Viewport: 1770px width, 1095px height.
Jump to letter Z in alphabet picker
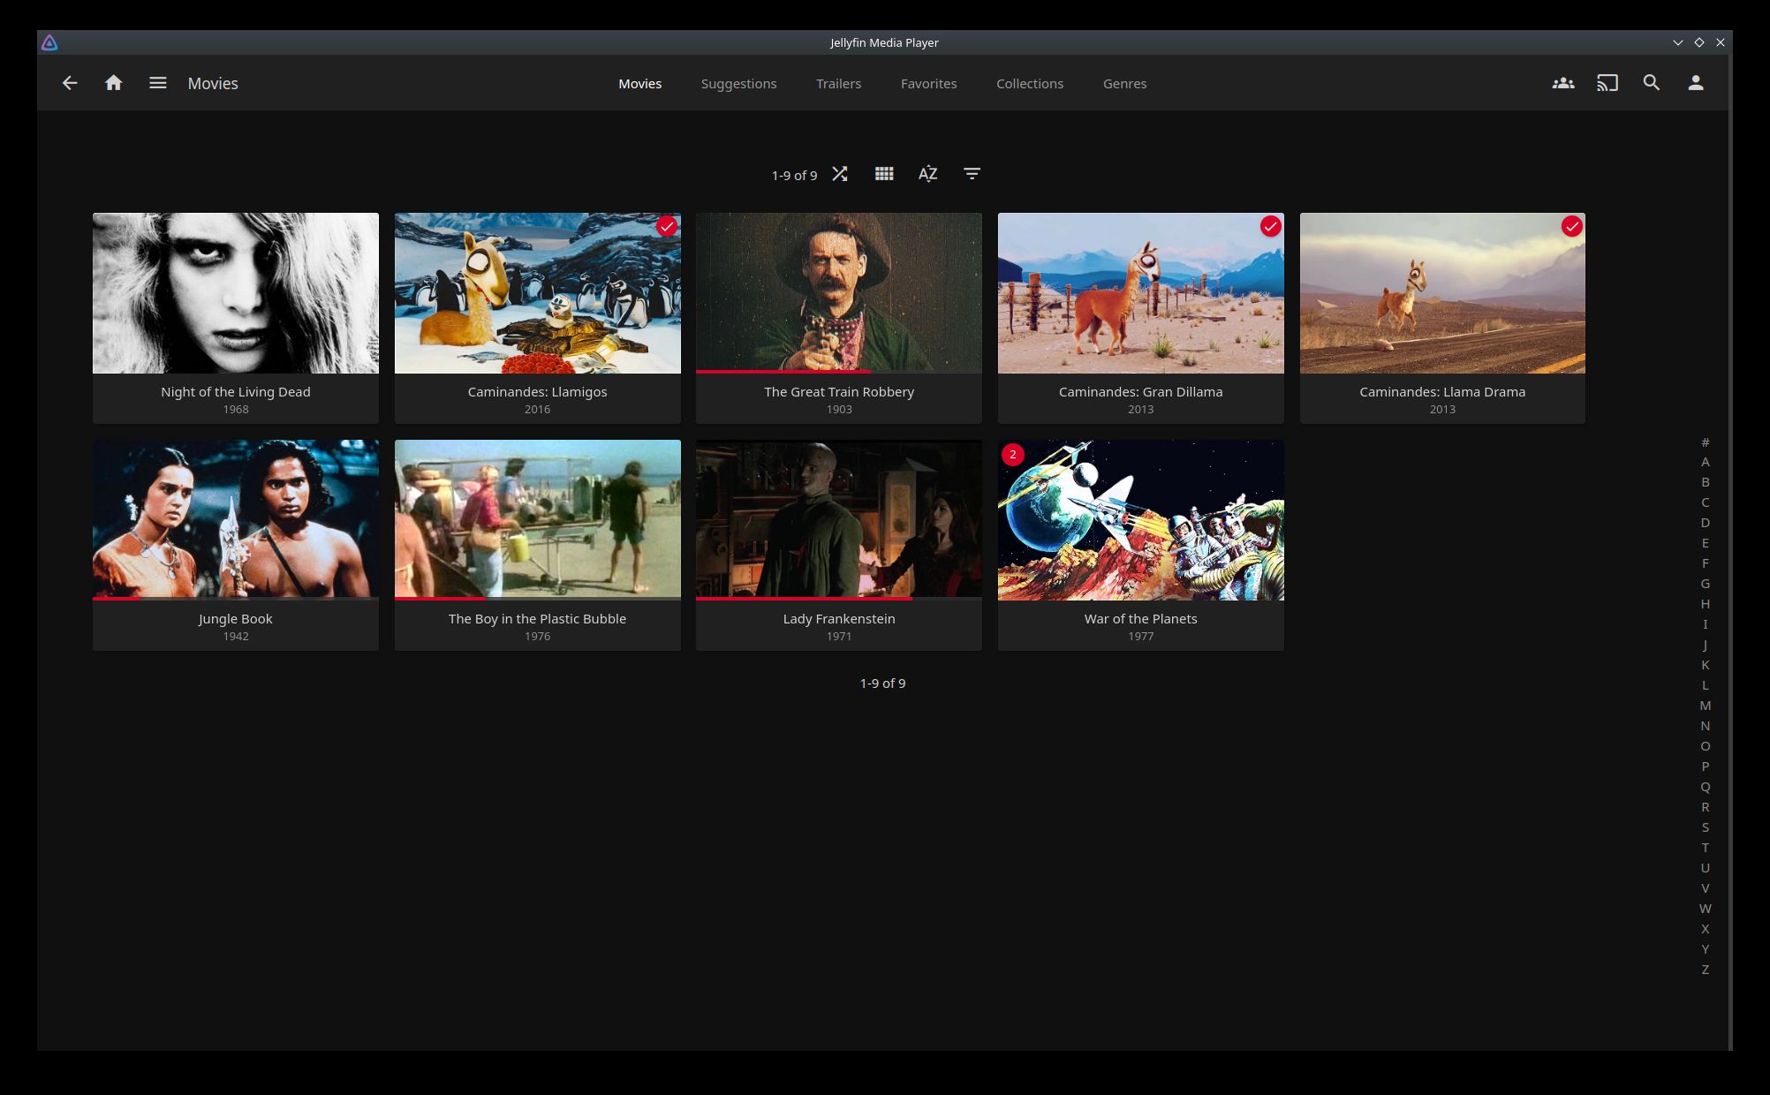[x=1705, y=970]
